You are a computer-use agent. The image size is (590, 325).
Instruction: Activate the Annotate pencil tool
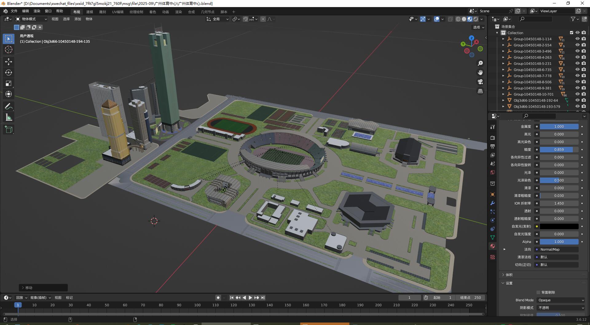click(x=9, y=107)
